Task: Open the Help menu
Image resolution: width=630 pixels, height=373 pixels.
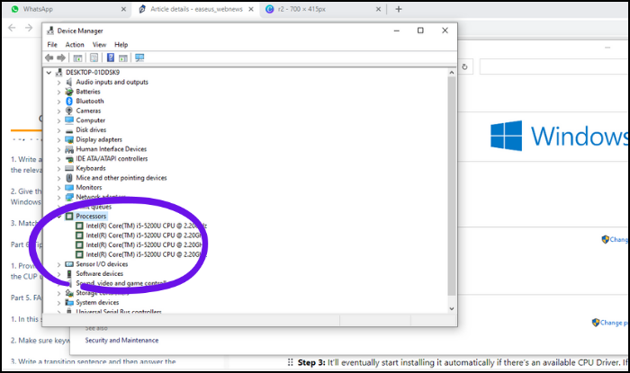Action: [x=121, y=45]
